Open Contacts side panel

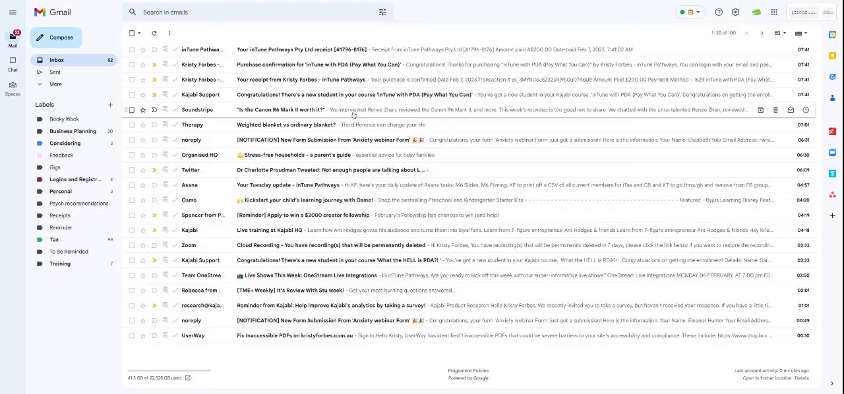click(833, 98)
